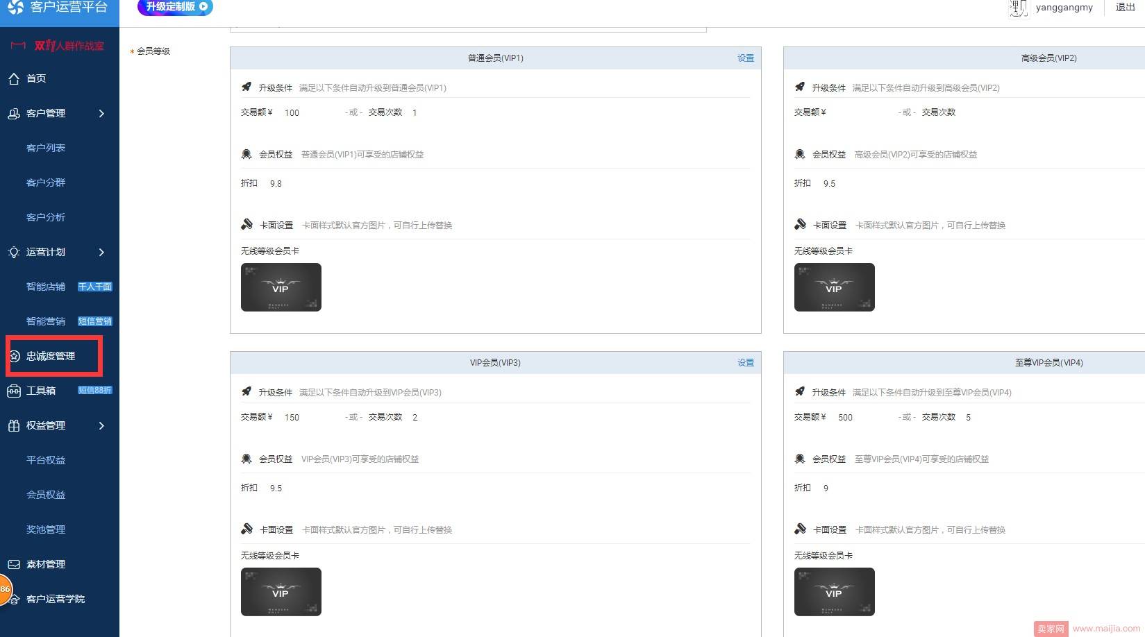Image resolution: width=1145 pixels, height=637 pixels.
Task: Go to 客户分析
Action: 46,217
